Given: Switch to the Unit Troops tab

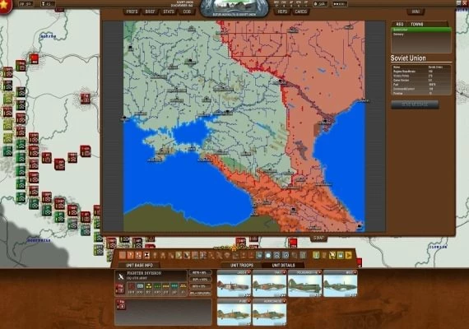Looking at the screenshot, I should [x=242, y=266].
